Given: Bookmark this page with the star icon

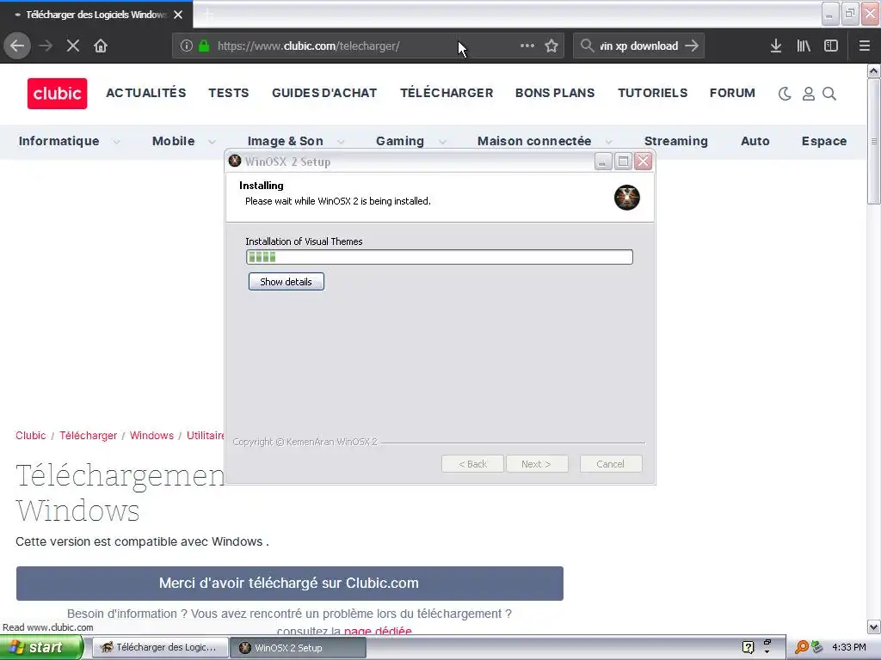Looking at the screenshot, I should (551, 46).
